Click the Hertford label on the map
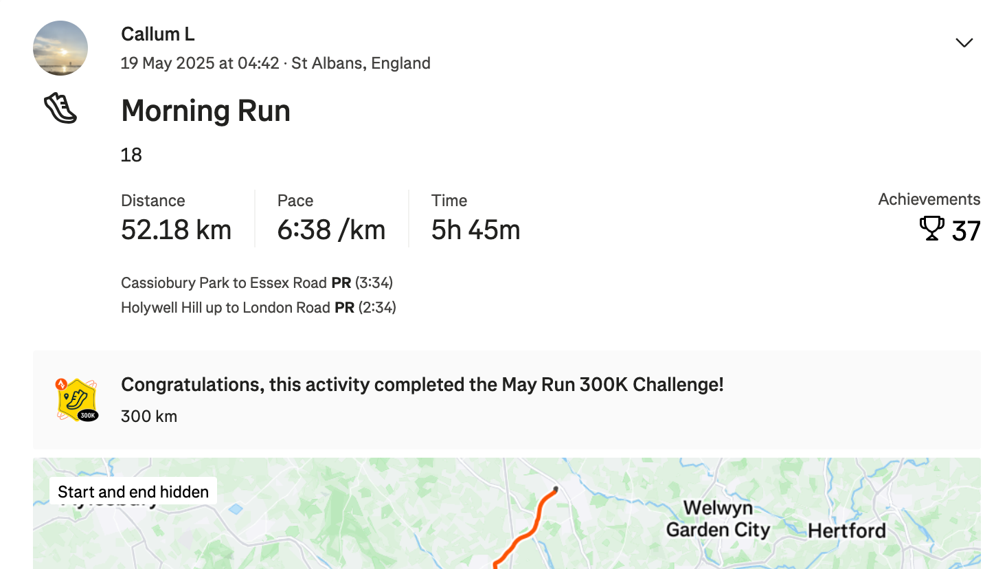This screenshot has width=1007, height=569. click(x=847, y=531)
